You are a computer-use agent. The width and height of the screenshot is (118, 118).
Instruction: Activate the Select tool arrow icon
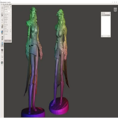pos(2,20)
